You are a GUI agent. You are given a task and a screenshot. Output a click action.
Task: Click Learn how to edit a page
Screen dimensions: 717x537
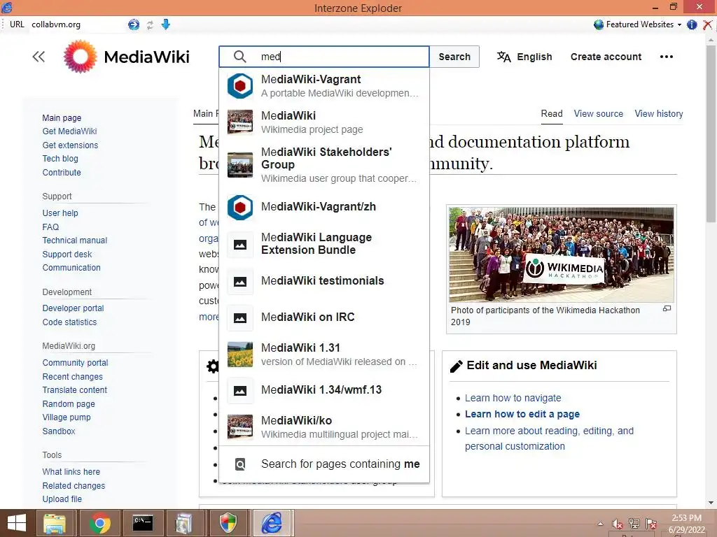click(522, 414)
